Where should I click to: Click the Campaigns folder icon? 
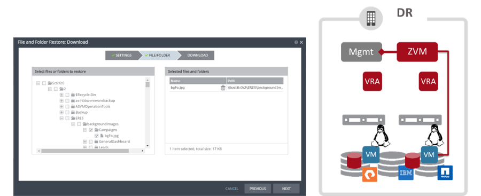96,130
